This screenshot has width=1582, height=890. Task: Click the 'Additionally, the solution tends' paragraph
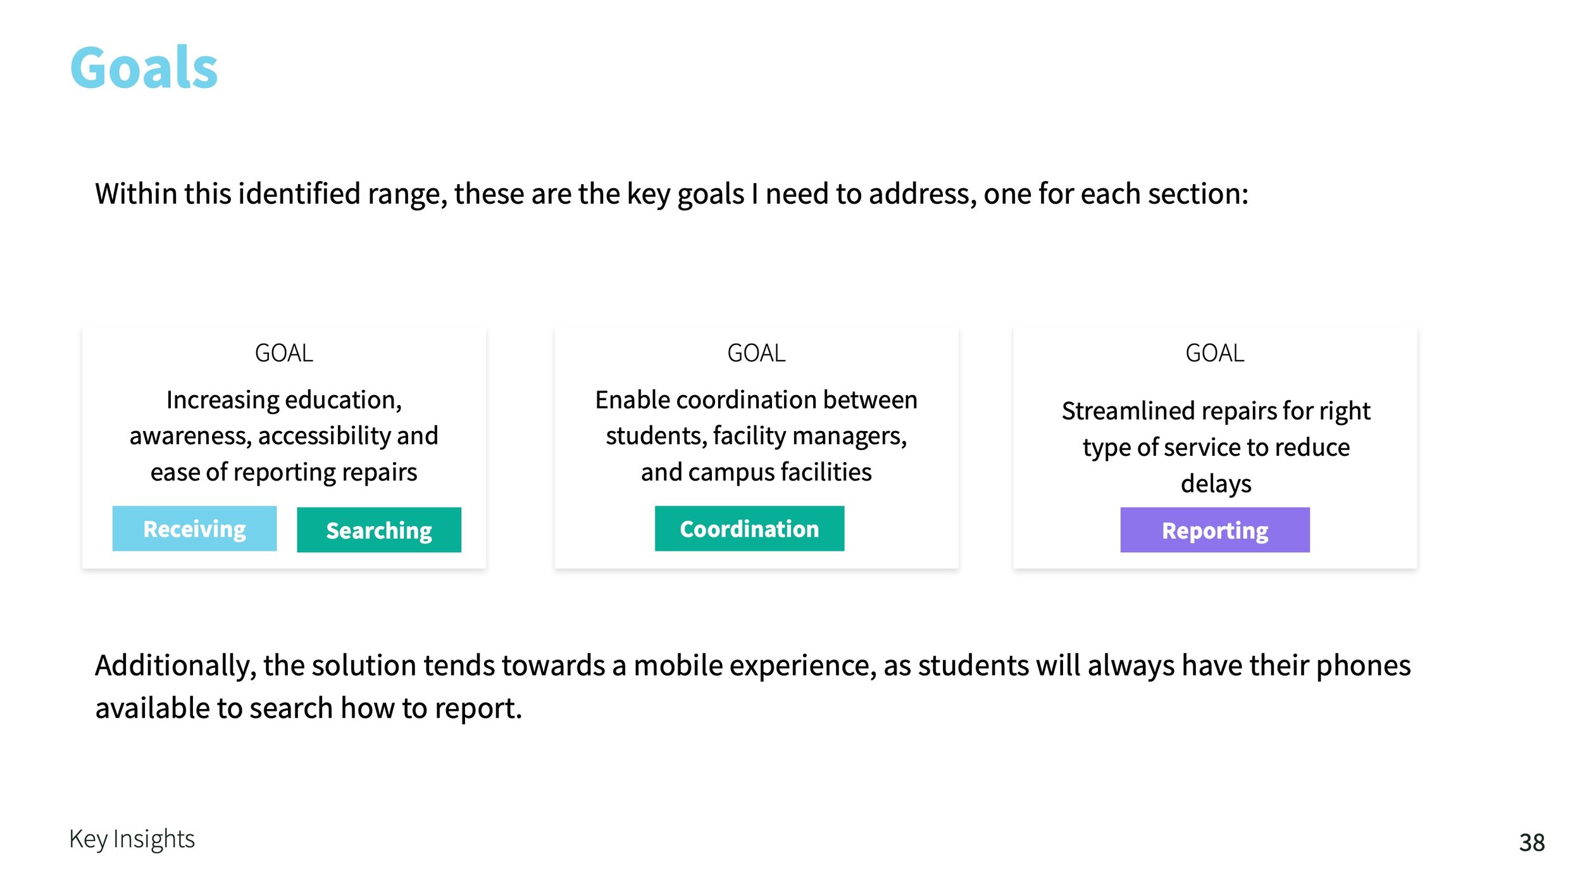pyautogui.click(x=752, y=687)
